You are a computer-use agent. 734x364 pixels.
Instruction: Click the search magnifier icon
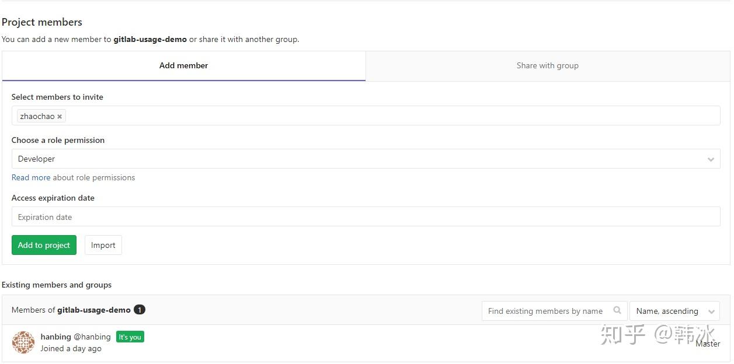click(617, 311)
